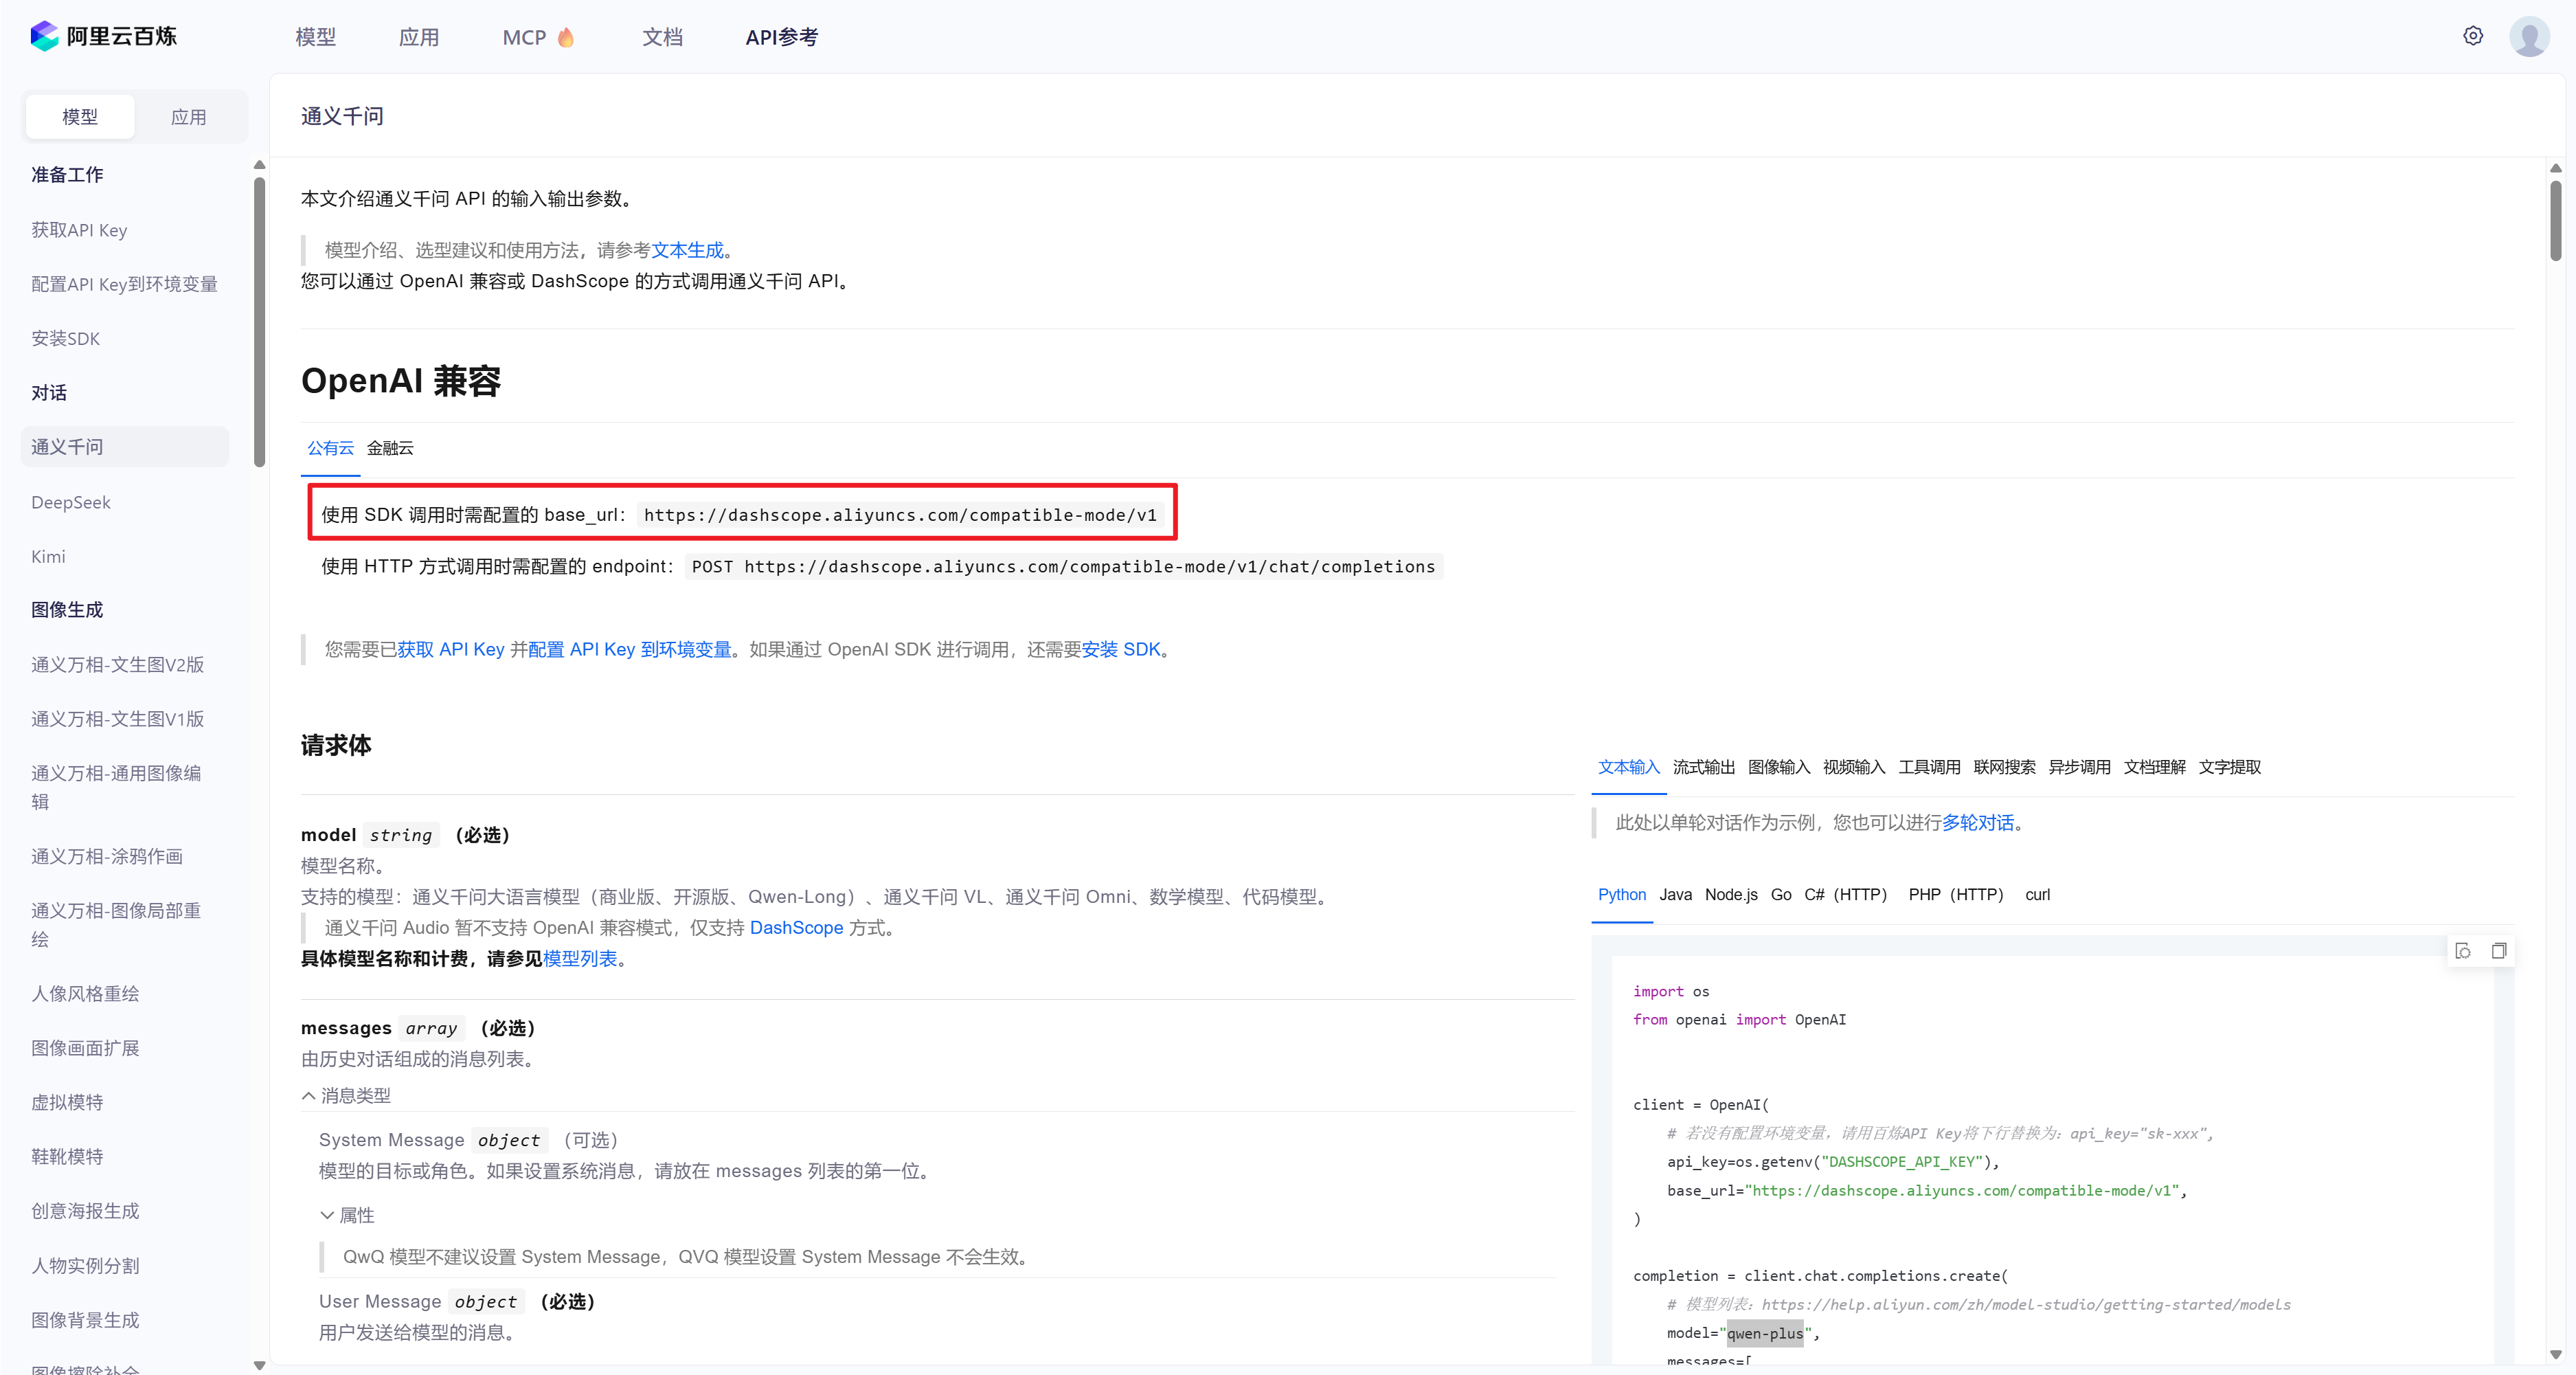
Task: Open the Java code tab
Action: pos(1675,895)
